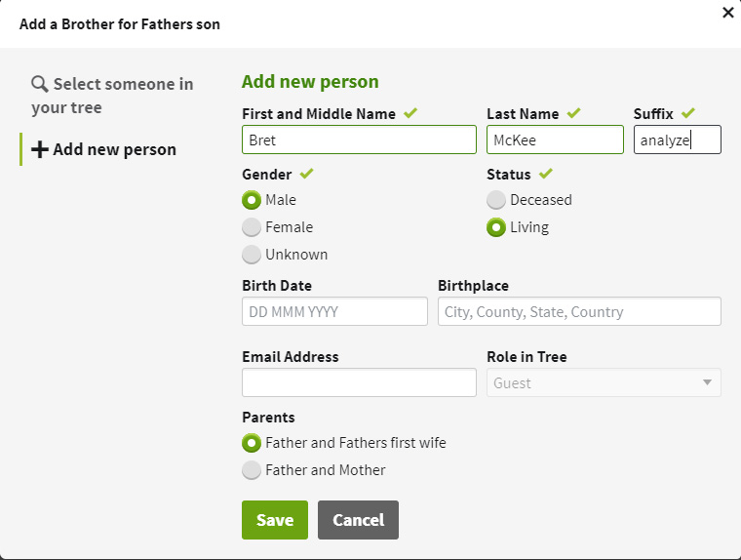Click the Suffix field
The width and height of the screenshot is (741, 560).
pyautogui.click(x=678, y=140)
